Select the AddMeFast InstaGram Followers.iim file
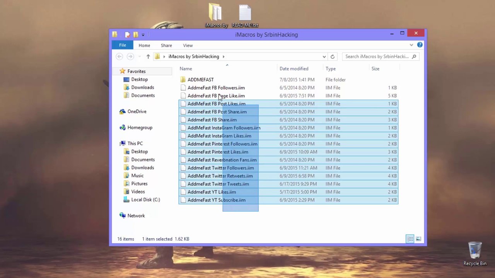495x278 pixels. coord(288,128)
